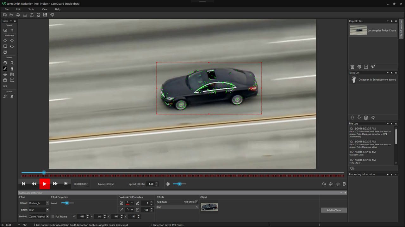
Task: Open the Method dropdown showing Zoom Analysis
Action: pyautogui.click(x=39, y=216)
